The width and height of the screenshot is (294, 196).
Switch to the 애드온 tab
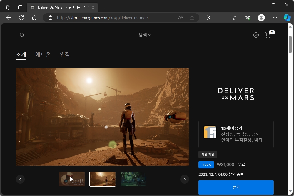click(x=43, y=55)
